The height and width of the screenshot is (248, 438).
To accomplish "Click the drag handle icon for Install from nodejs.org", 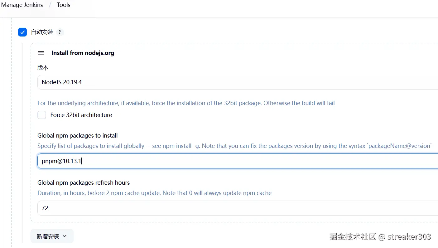I will [x=41, y=53].
